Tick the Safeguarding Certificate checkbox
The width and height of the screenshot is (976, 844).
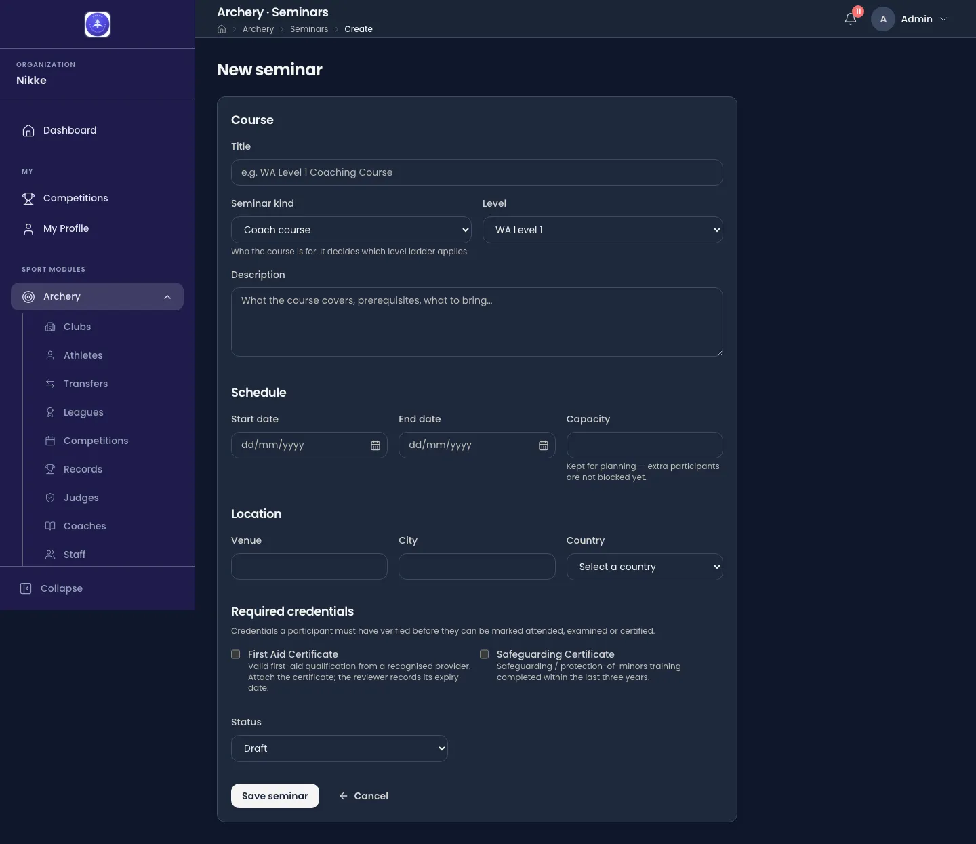click(x=485, y=654)
